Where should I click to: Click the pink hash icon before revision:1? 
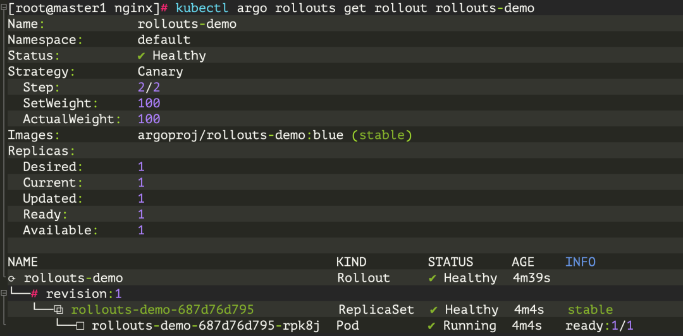(x=34, y=294)
